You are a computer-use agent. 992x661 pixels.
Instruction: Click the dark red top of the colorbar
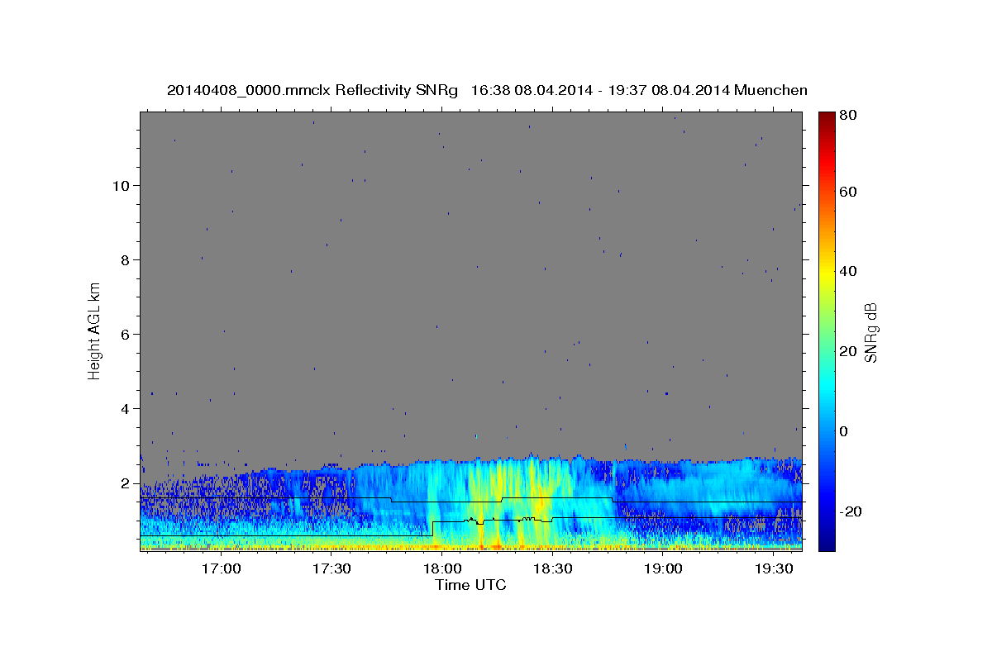[x=826, y=118]
